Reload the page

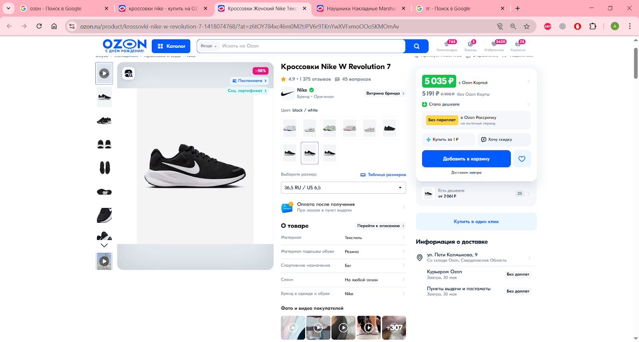[39, 26]
